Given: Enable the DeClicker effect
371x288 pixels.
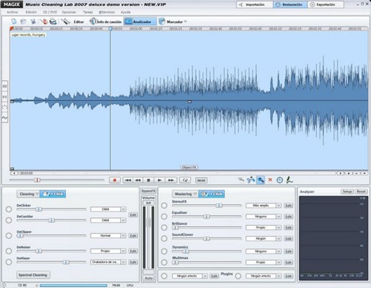Looking at the screenshot, I should [9, 209].
